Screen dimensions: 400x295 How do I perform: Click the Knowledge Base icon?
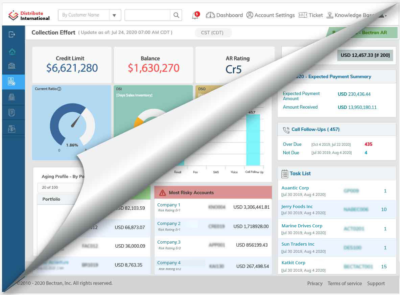point(330,15)
